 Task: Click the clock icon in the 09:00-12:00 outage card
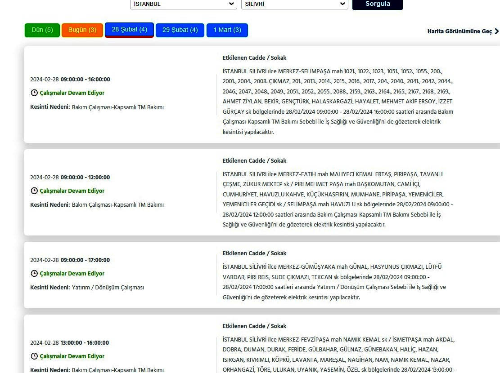(x=34, y=191)
